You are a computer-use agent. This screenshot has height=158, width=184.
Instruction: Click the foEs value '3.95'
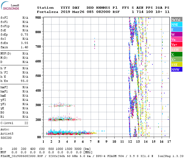(24, 43)
